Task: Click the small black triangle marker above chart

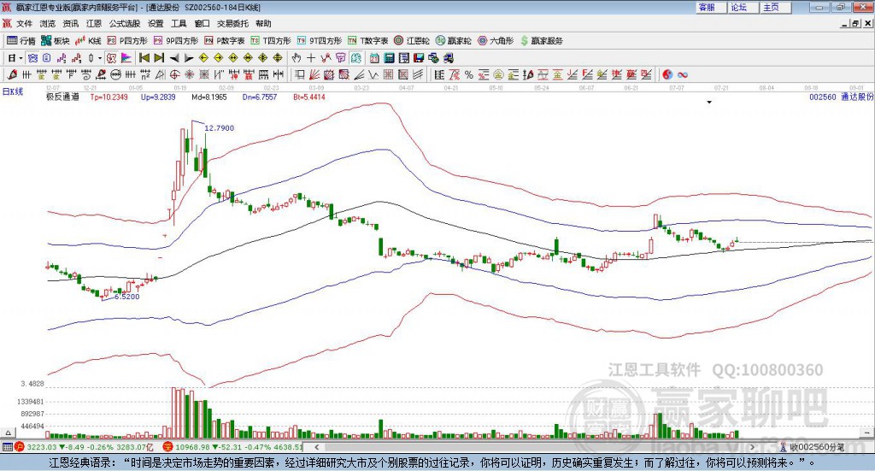Action: 709,102
